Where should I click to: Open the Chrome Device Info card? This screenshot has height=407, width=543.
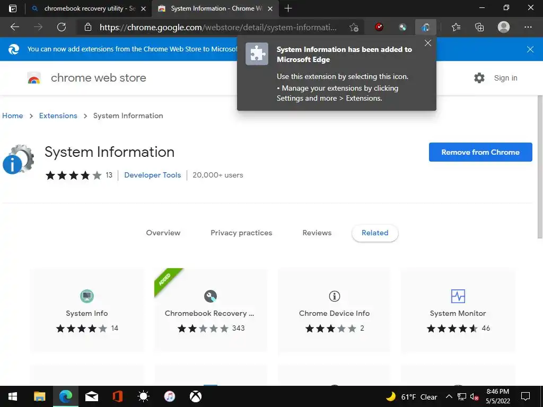click(x=334, y=310)
